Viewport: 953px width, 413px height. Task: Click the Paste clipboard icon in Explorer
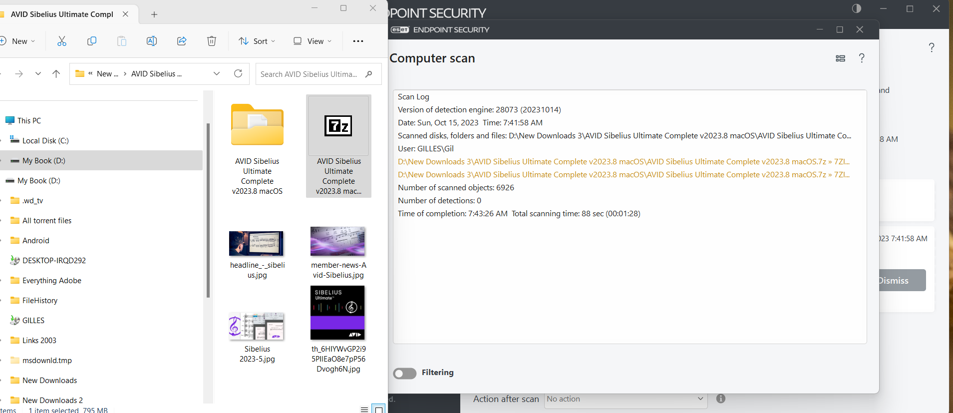tap(122, 41)
